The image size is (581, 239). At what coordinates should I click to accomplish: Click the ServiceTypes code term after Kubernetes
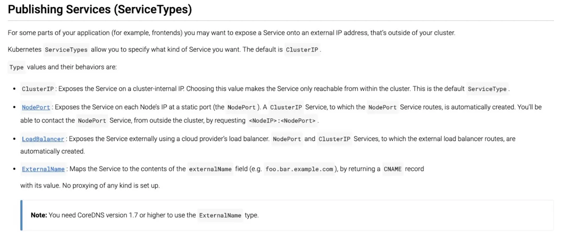coord(66,50)
